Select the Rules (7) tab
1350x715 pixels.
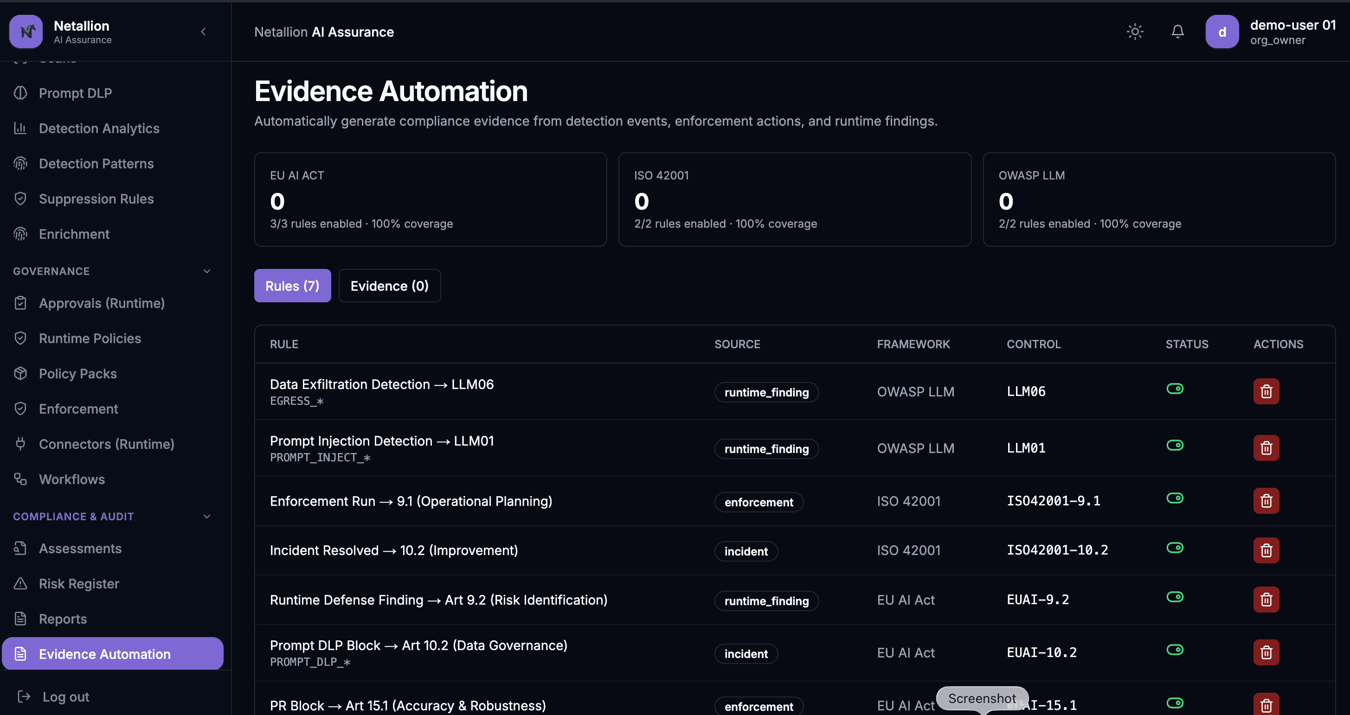292,286
